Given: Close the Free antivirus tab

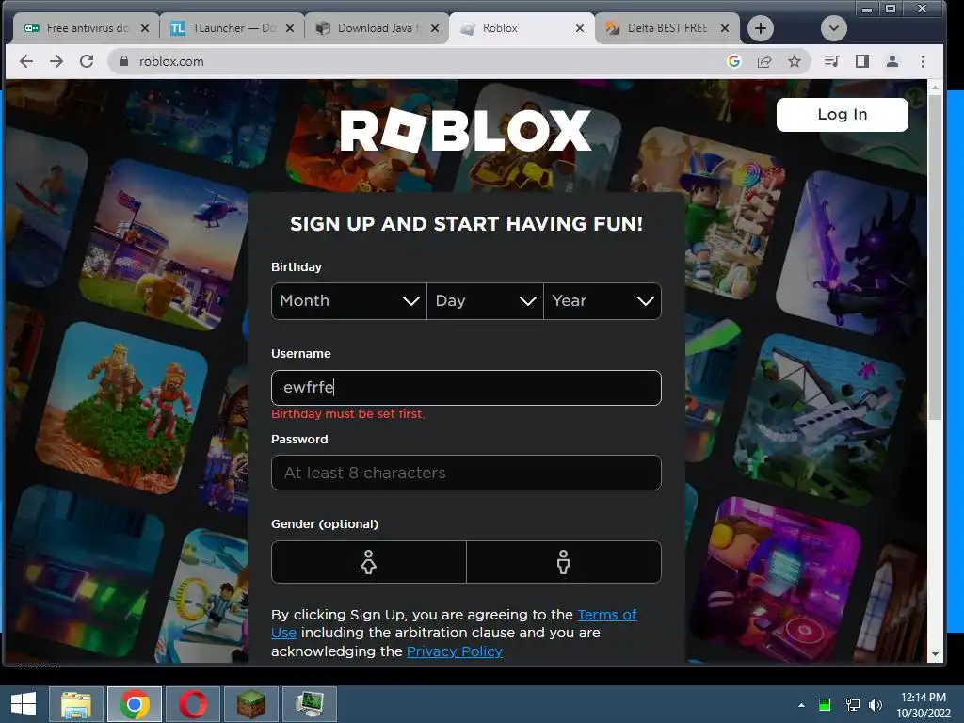Looking at the screenshot, I should click(144, 28).
